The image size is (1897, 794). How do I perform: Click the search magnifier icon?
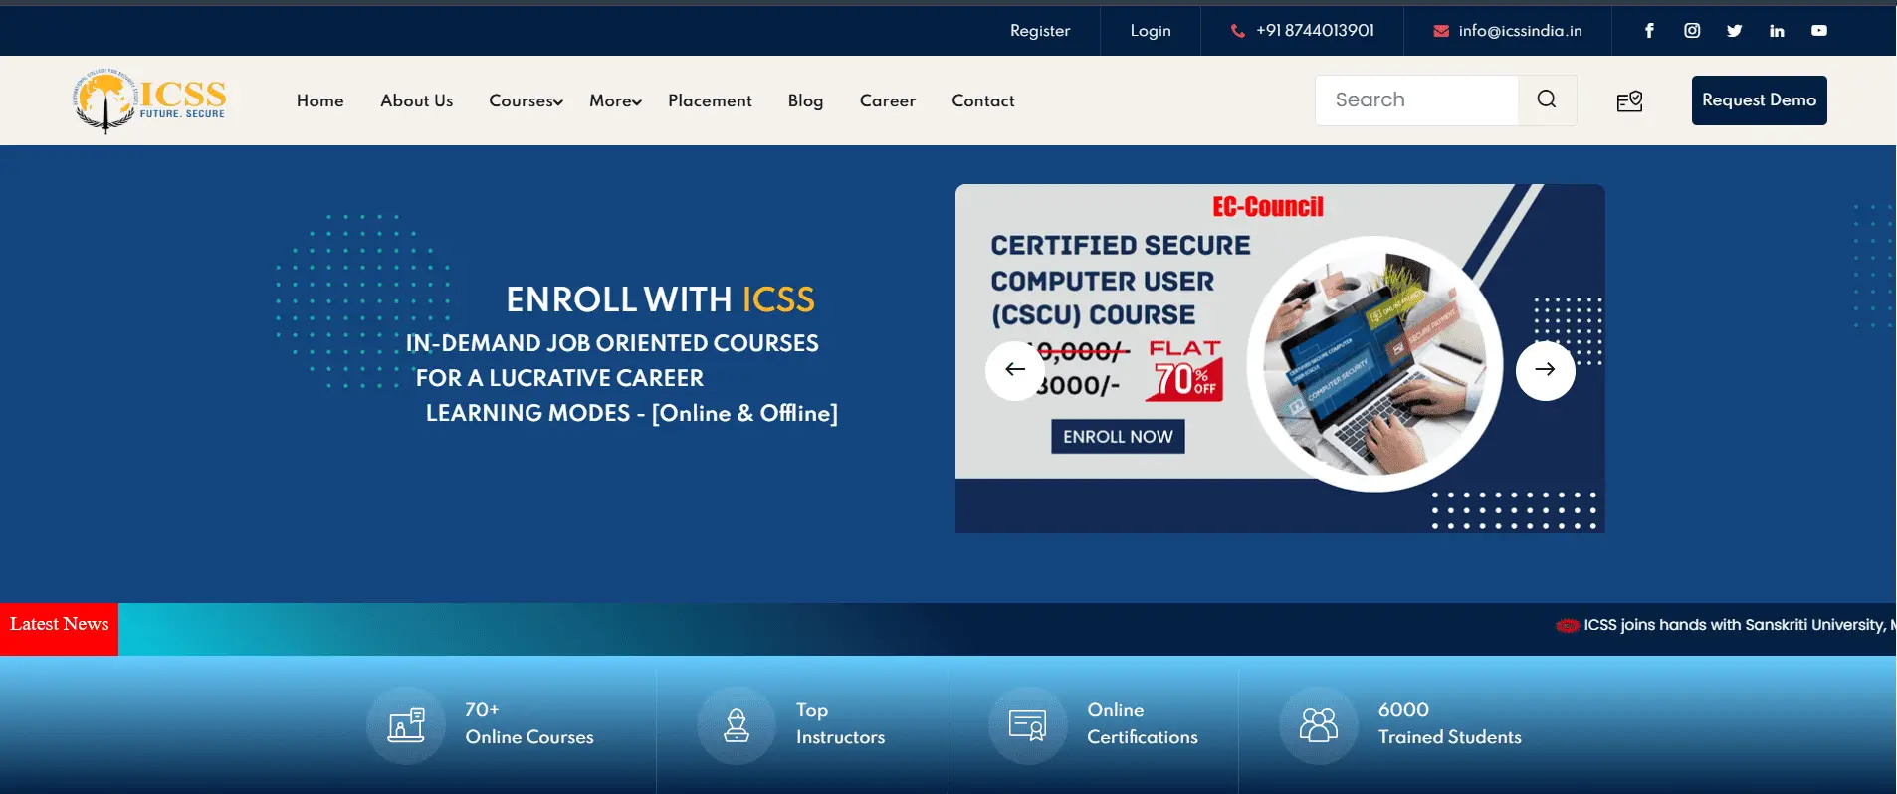point(1547,99)
